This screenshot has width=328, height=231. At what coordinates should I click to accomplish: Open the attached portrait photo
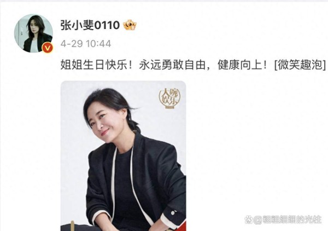(123, 156)
